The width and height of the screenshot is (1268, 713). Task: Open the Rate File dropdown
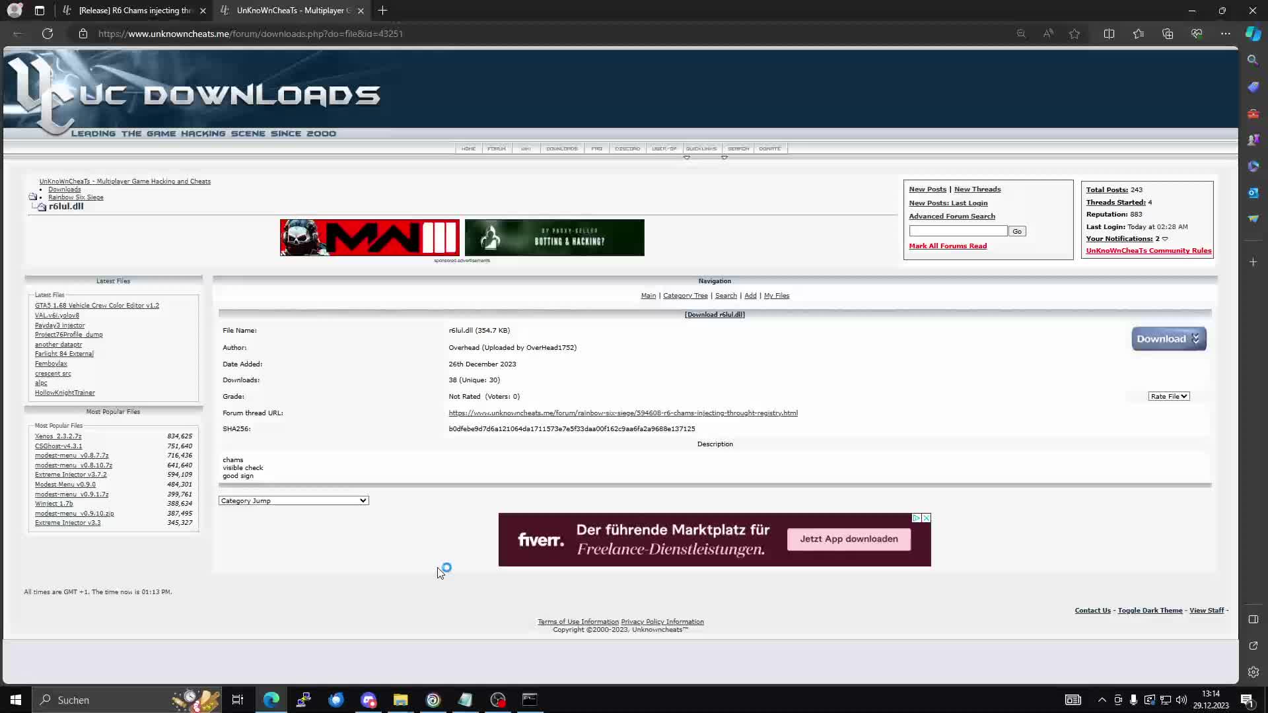pyautogui.click(x=1168, y=396)
